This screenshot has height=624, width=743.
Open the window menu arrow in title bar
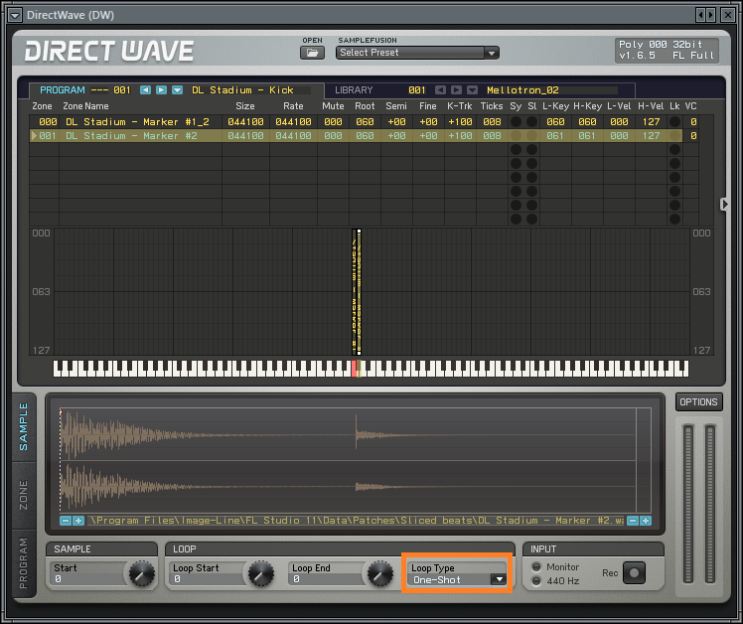click(13, 13)
